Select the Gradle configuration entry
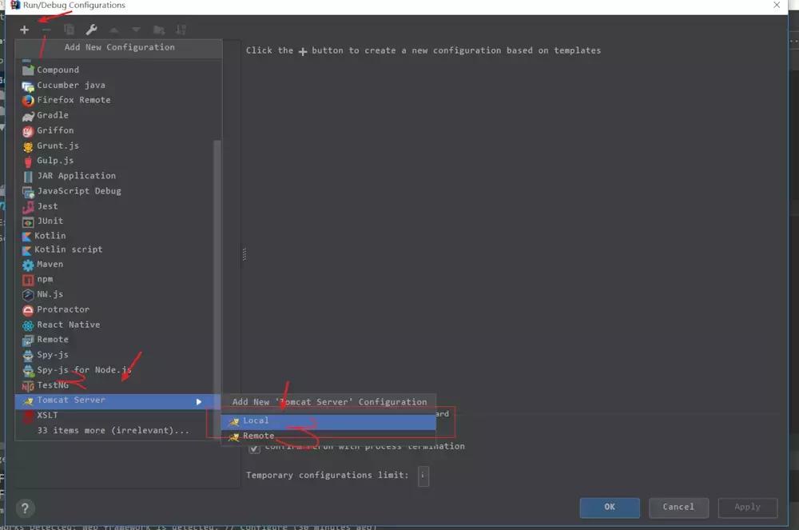Image resolution: width=799 pixels, height=530 pixels. click(x=118, y=115)
